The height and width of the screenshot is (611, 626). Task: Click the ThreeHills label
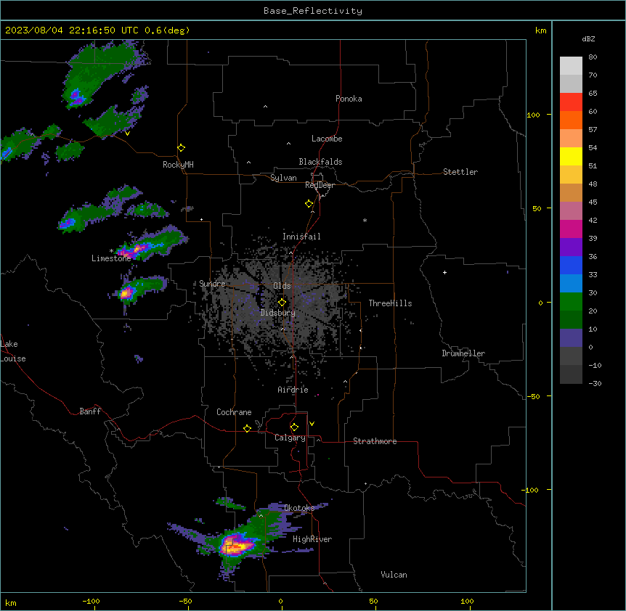[390, 303]
